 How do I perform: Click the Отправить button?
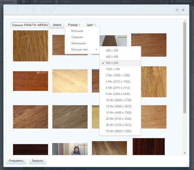(16, 161)
